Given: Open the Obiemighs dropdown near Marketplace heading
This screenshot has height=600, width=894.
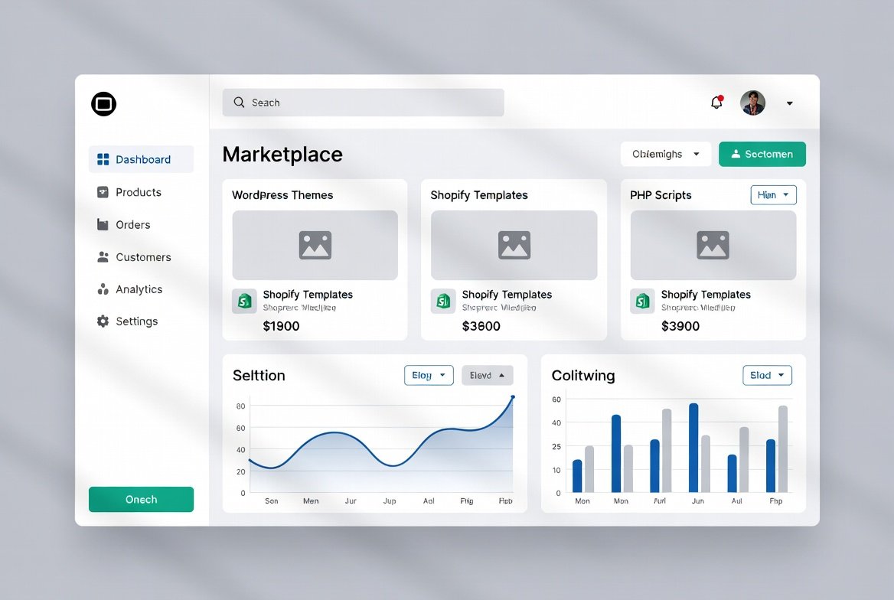Looking at the screenshot, I should 664,154.
